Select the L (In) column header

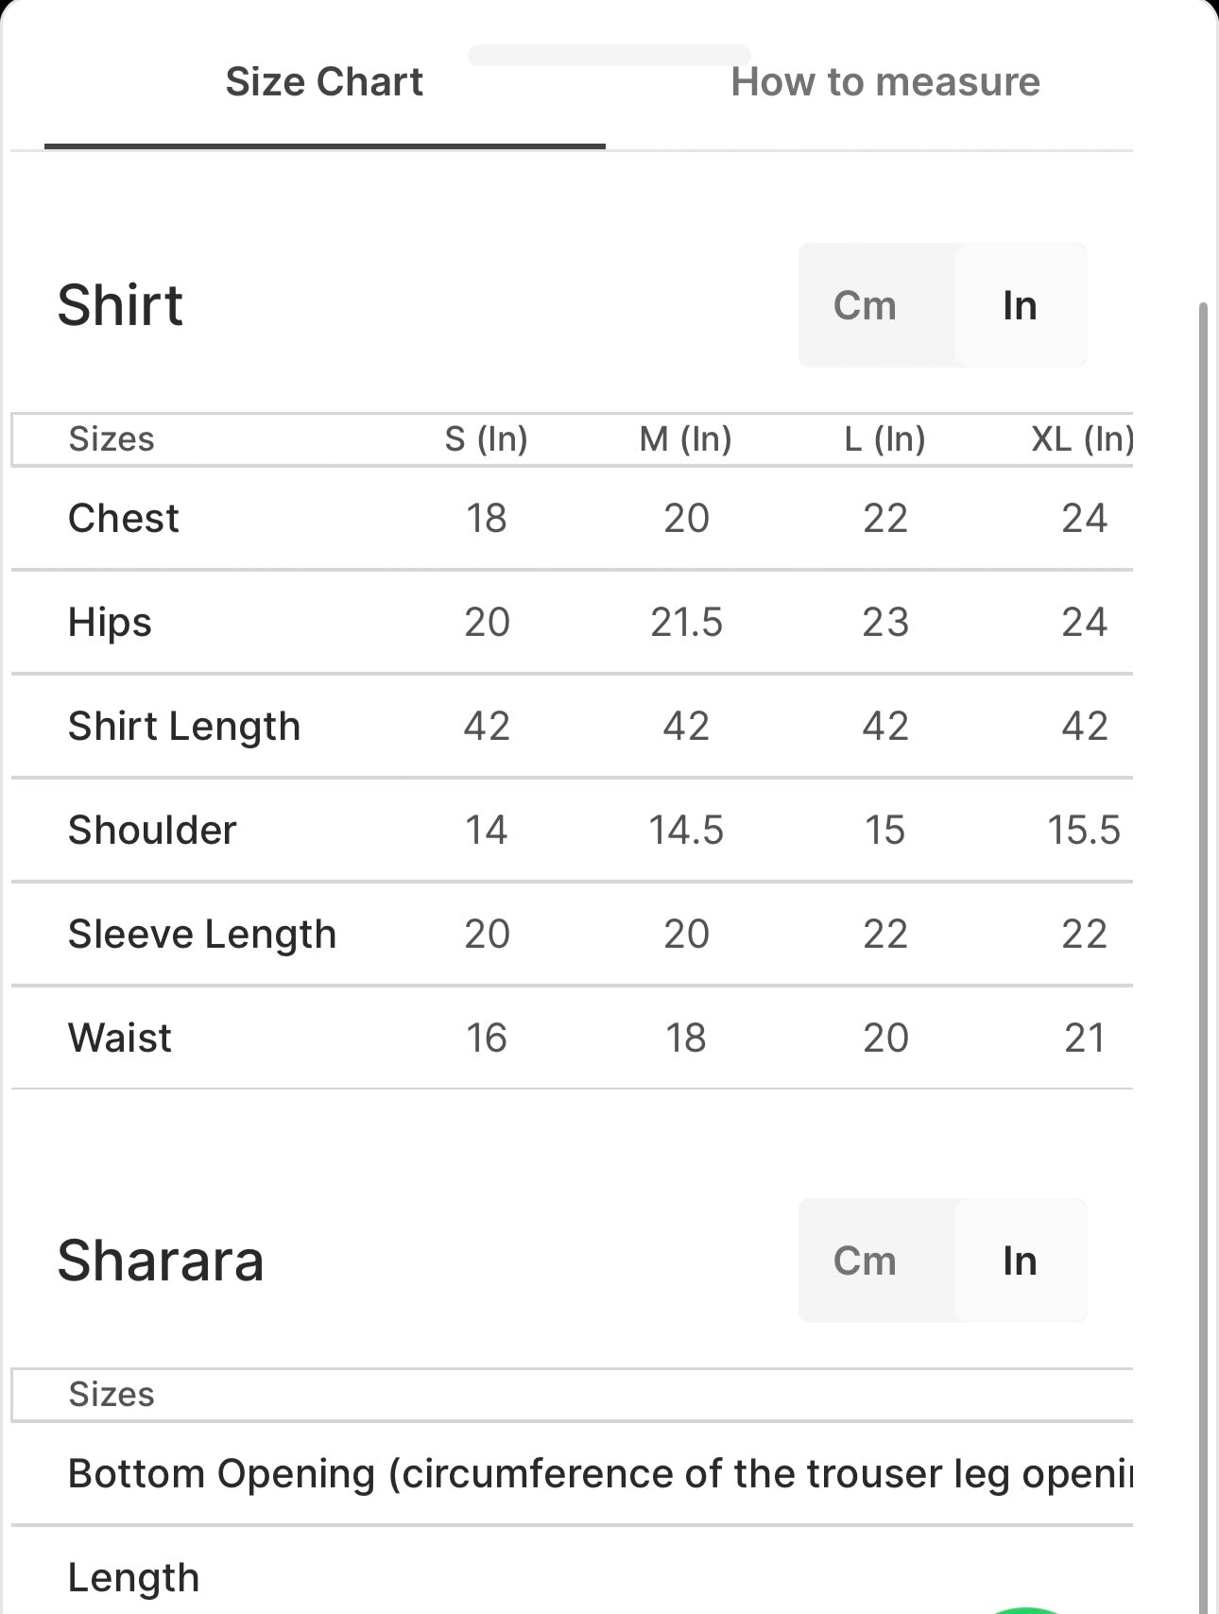(885, 439)
